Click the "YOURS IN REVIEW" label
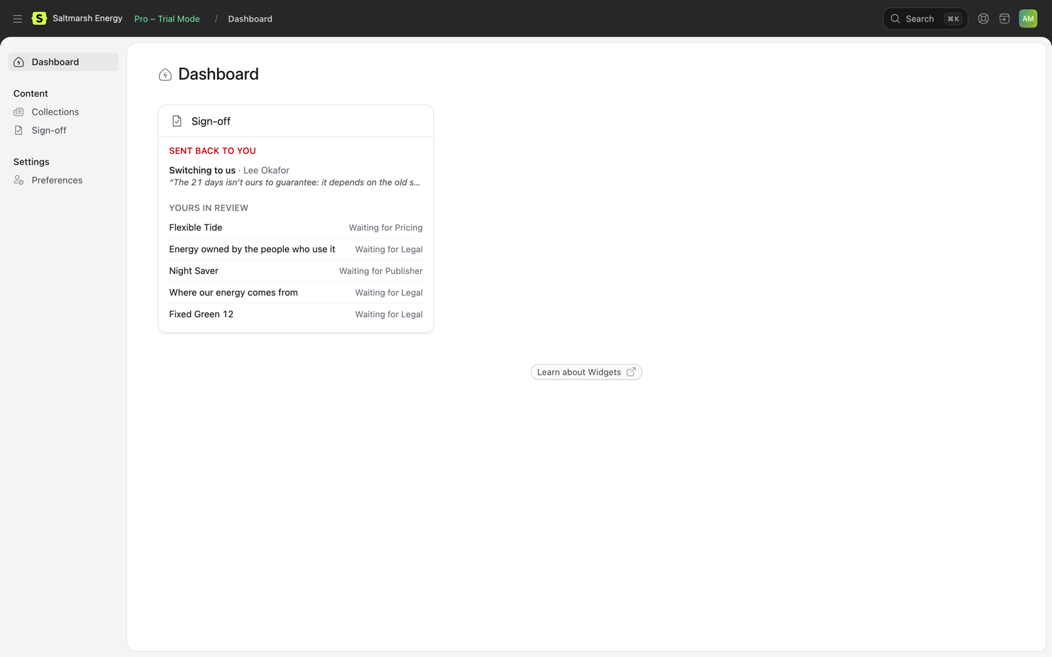1052x657 pixels. tap(208, 208)
